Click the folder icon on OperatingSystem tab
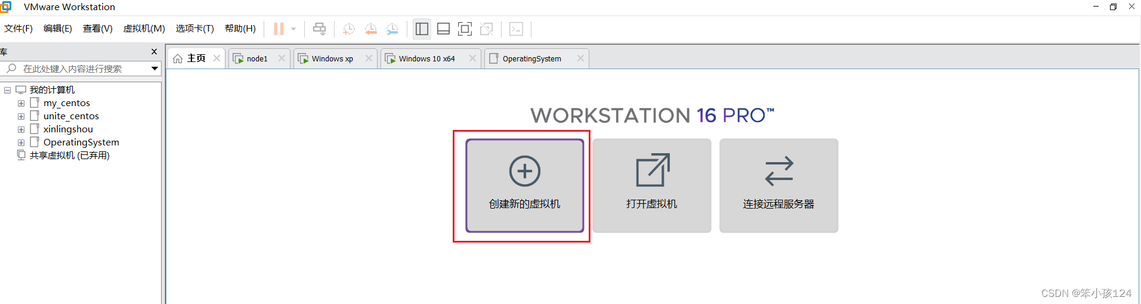The width and height of the screenshot is (1141, 304). tap(494, 58)
